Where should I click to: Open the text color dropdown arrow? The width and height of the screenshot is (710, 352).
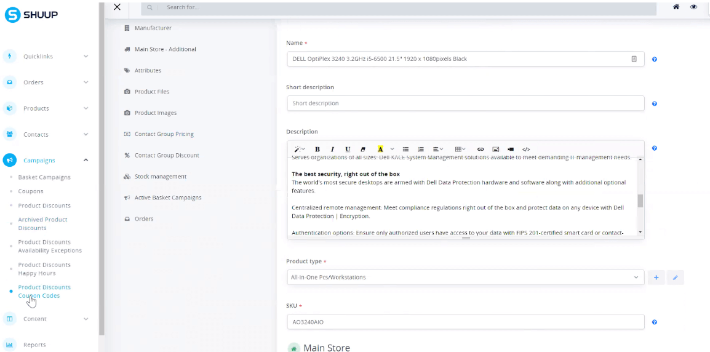[392, 149]
